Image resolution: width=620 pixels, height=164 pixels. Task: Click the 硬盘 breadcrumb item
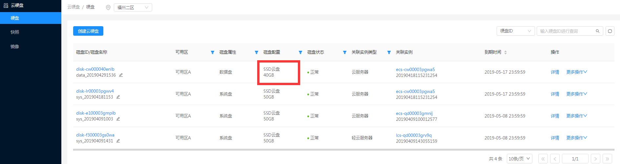click(x=91, y=7)
